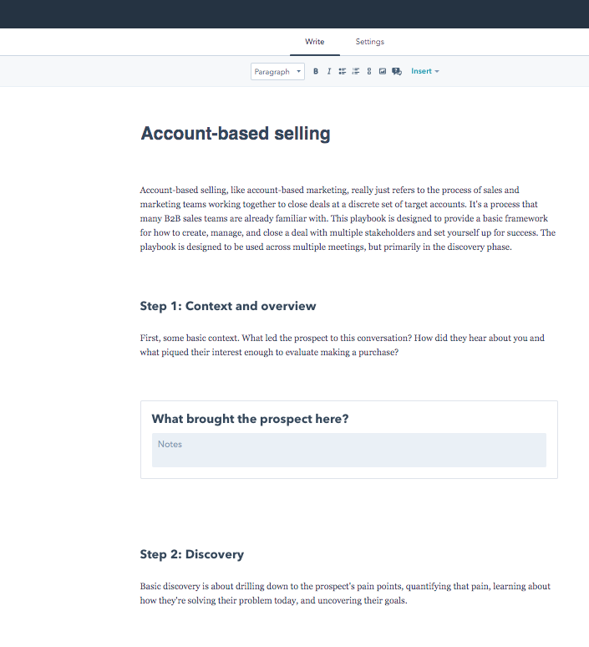Screen dimensions: 589x647
Task: Apply bold formatting from toolbar
Action: (x=316, y=72)
